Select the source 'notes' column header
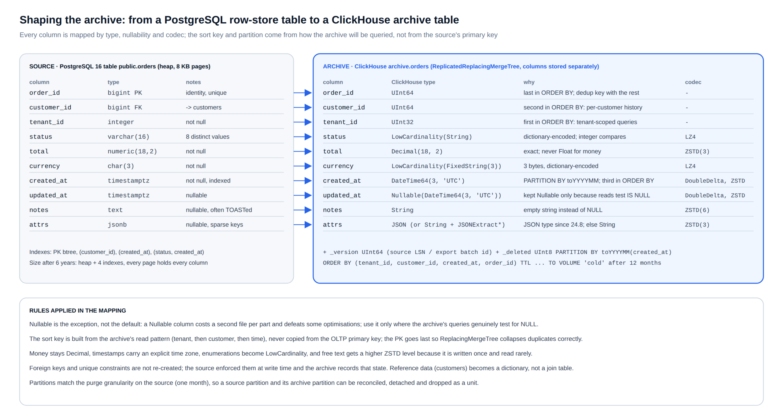The width and height of the screenshot is (783, 420). pos(193,82)
